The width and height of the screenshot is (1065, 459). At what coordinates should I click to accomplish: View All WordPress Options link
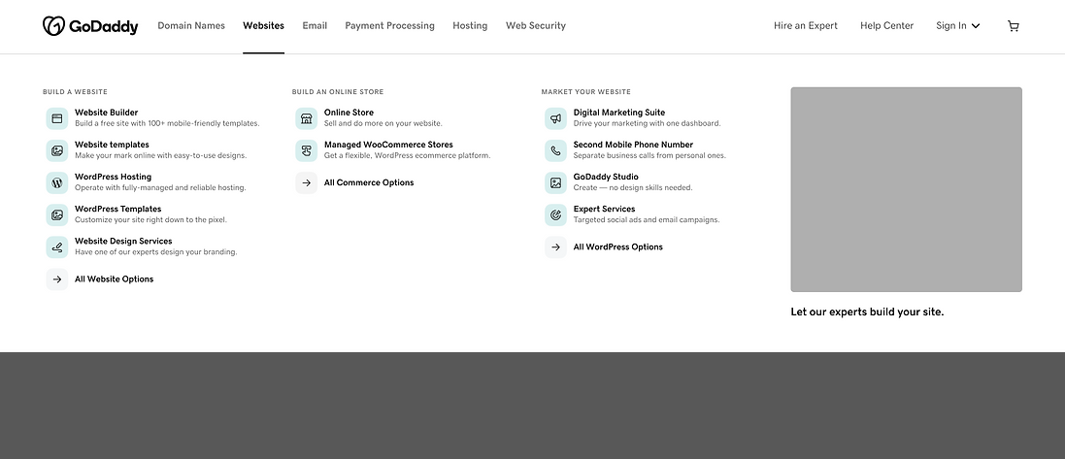[618, 247]
